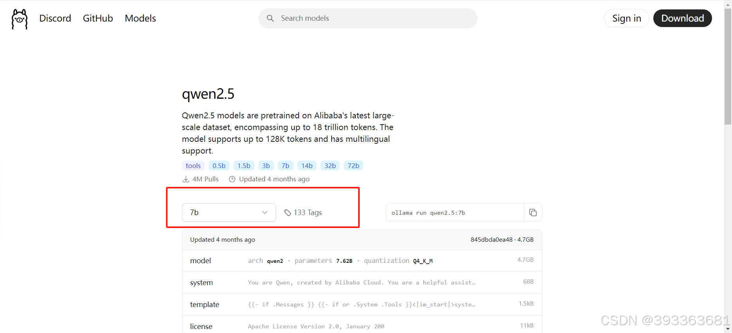Open the model file row
Image resolution: width=732 pixels, height=333 pixels.
(x=362, y=261)
